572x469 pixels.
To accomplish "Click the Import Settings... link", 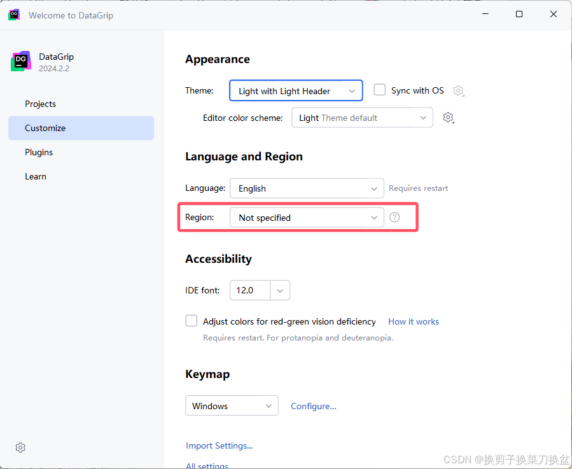I will [219, 445].
